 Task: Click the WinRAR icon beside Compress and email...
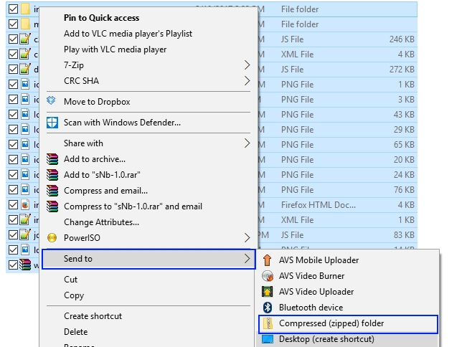(52, 191)
